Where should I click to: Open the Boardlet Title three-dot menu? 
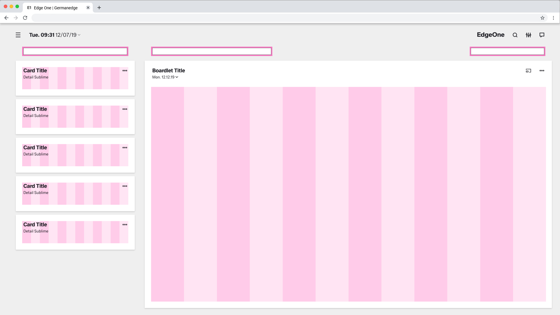click(x=542, y=71)
